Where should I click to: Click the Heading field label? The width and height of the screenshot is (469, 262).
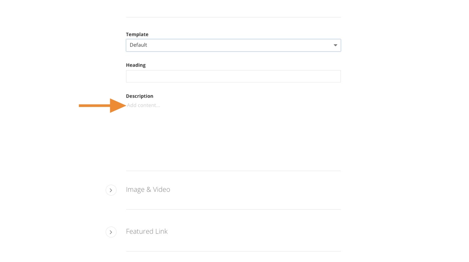coord(136,65)
